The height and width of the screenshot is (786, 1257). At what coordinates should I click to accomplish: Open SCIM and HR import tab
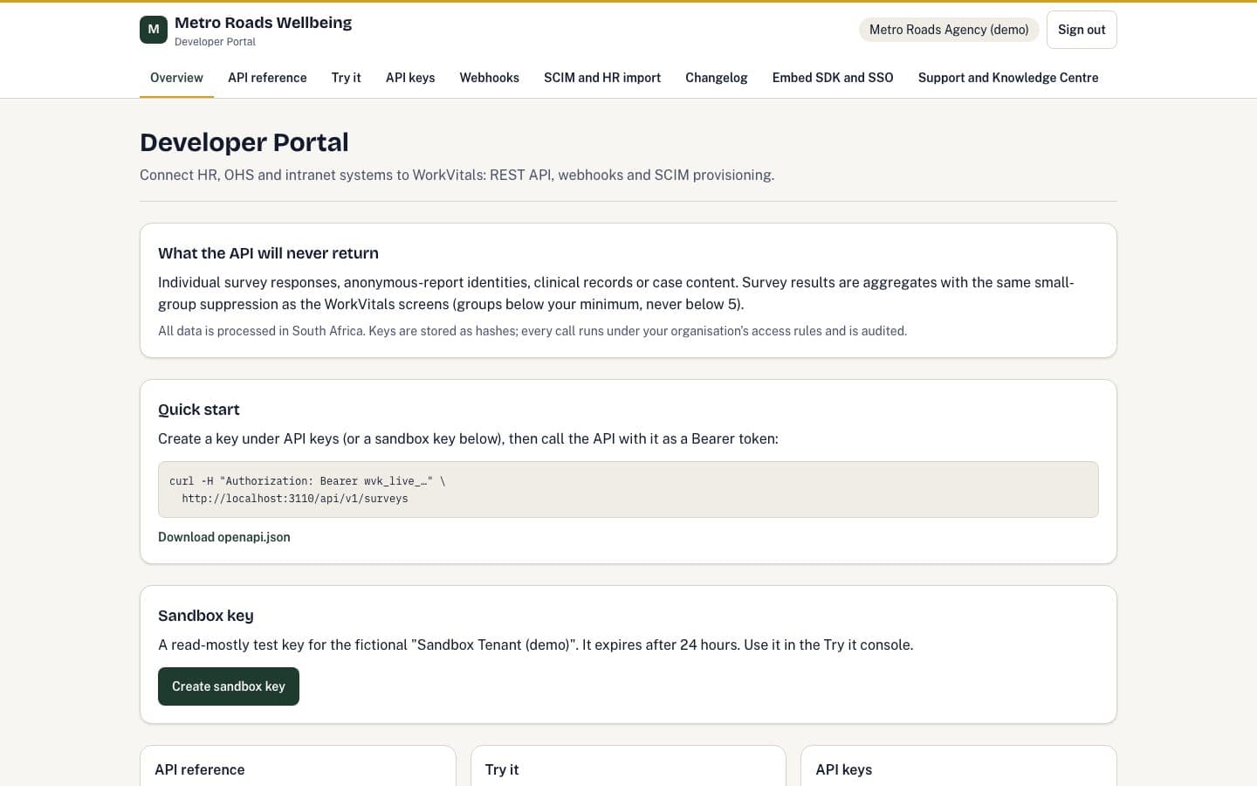tap(602, 78)
